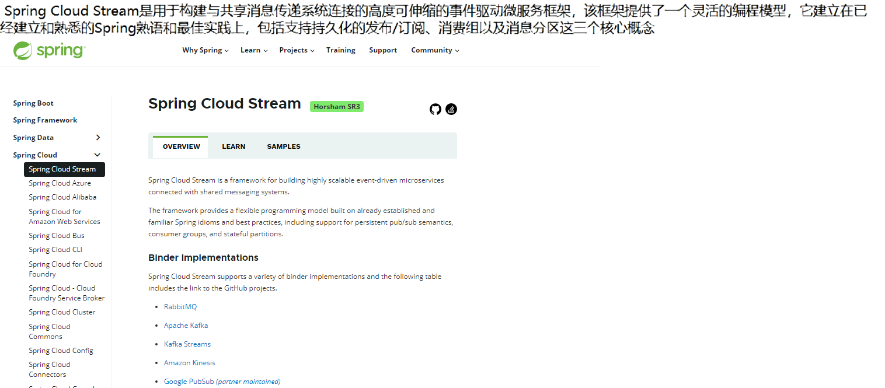Select Spring Cloud Stream sidebar item
This screenshot has height=388, width=885.
[64, 169]
